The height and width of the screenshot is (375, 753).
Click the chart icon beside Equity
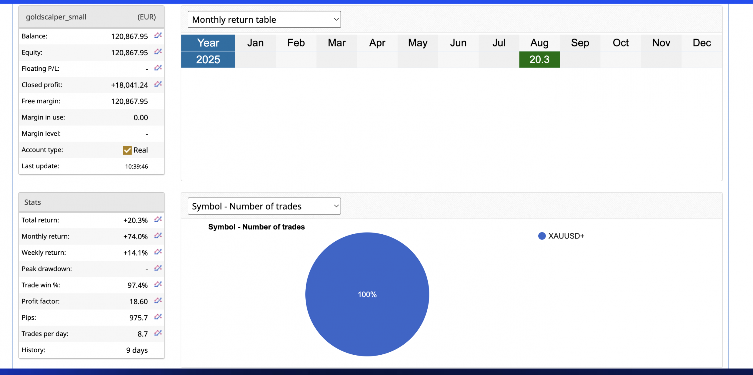click(158, 52)
